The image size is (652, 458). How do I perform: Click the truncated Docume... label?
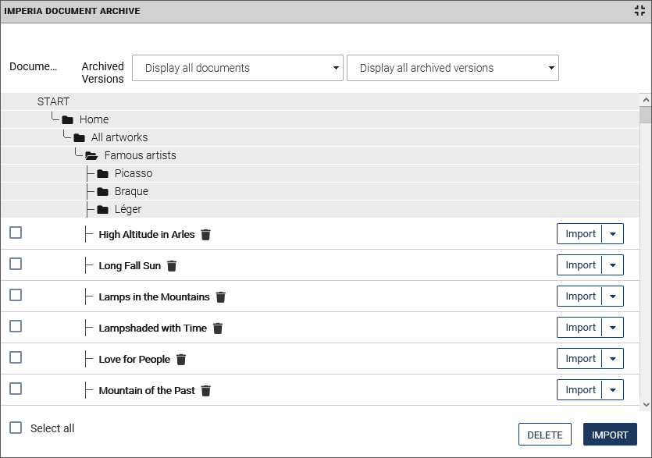coord(34,66)
